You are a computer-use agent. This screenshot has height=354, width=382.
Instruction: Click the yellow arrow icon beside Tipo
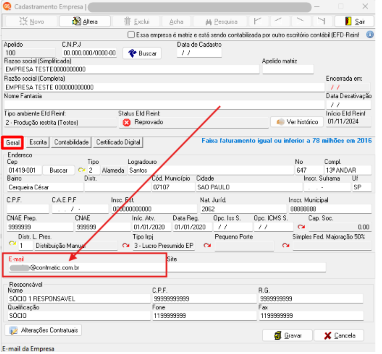81,170
